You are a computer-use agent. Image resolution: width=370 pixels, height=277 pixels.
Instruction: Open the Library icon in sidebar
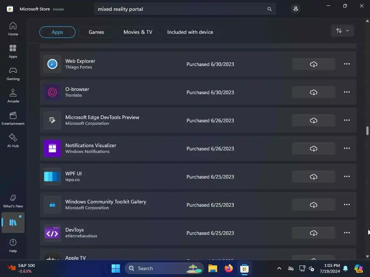(x=13, y=223)
